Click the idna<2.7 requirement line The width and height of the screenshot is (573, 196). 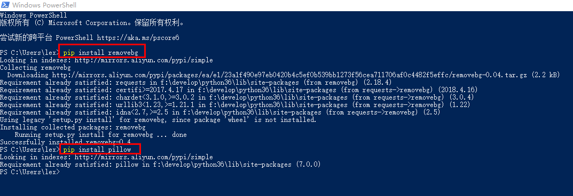coord(221,112)
